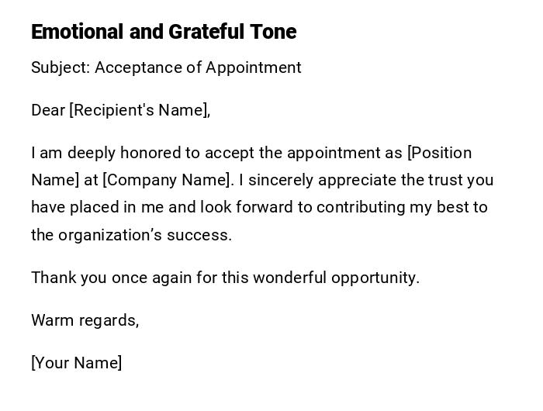Click the heading "Emotional and Grateful Tone"
The width and height of the screenshot is (543, 411).
click(164, 32)
